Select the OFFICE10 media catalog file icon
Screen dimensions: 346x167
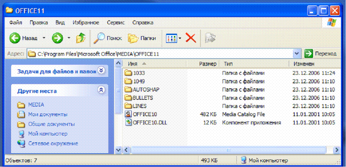pyautogui.click(x=128, y=114)
